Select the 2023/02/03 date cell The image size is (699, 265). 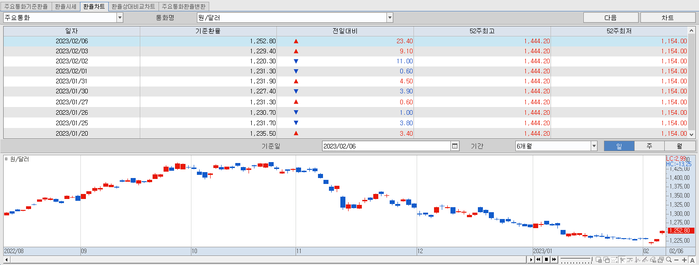pyautogui.click(x=72, y=51)
